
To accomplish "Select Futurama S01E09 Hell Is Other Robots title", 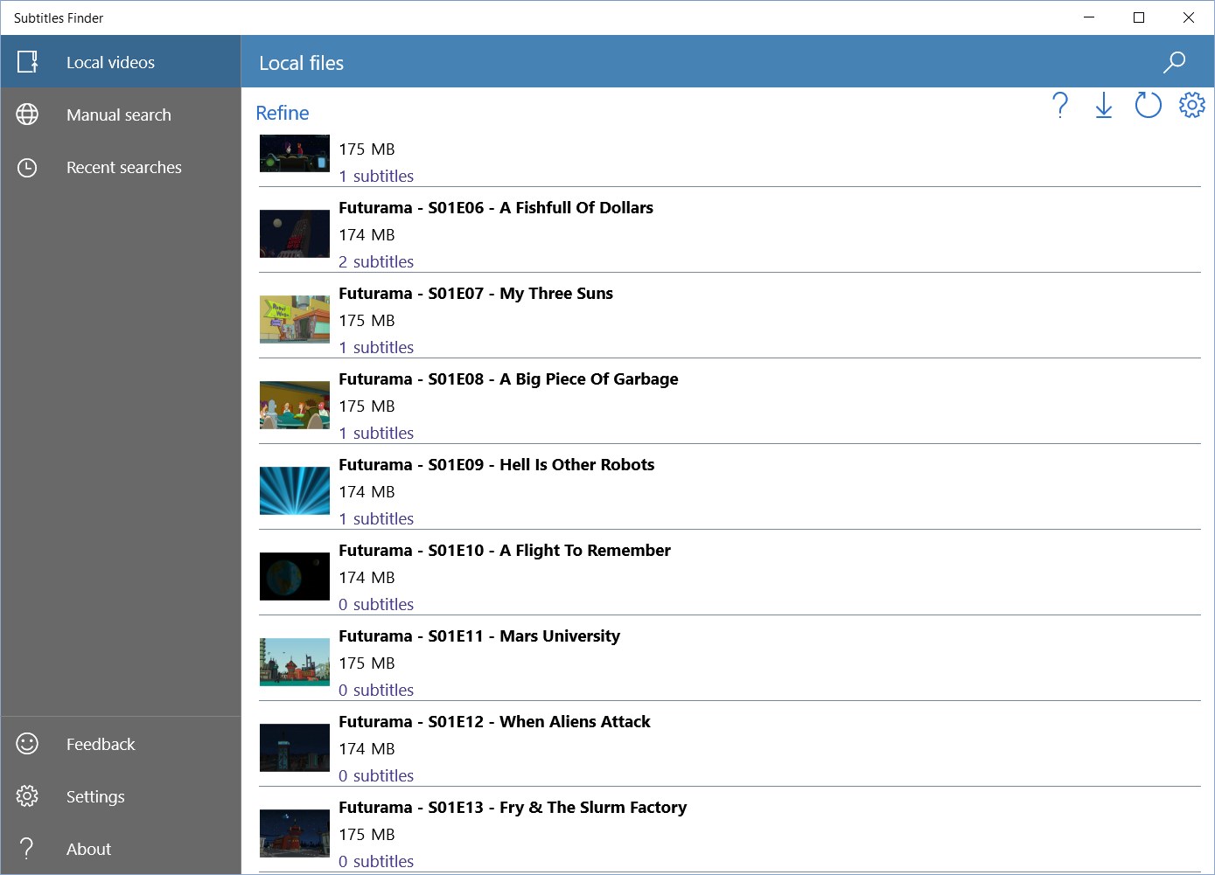I will (497, 464).
